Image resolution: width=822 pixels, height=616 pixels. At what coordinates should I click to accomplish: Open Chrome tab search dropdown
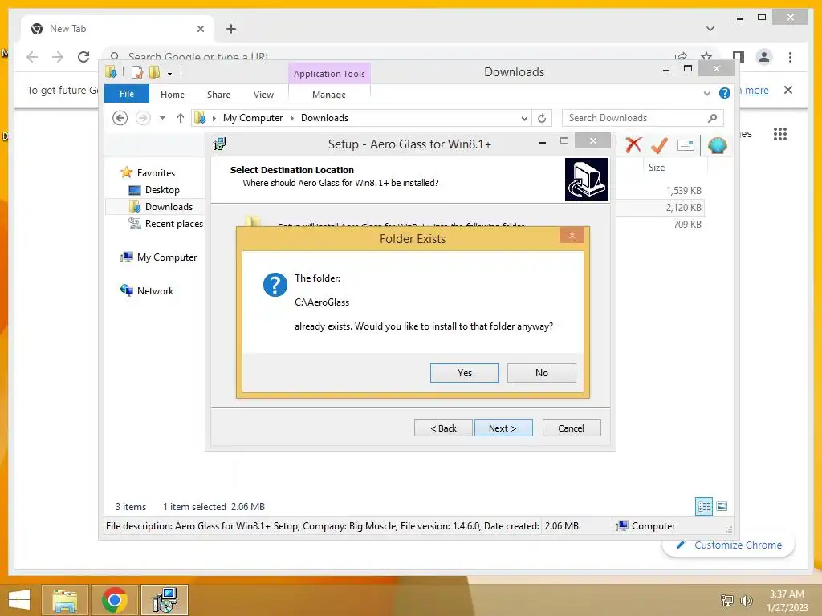pyautogui.click(x=710, y=29)
